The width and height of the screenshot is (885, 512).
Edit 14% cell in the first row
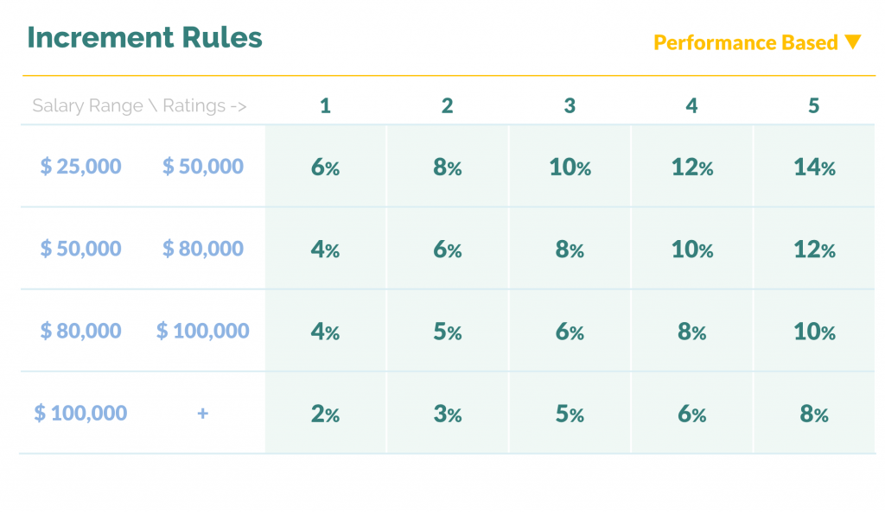(814, 167)
